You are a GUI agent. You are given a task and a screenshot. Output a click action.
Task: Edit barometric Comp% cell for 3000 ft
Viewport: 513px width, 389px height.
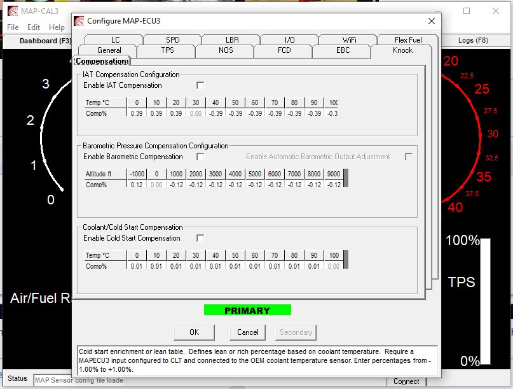[x=215, y=185]
